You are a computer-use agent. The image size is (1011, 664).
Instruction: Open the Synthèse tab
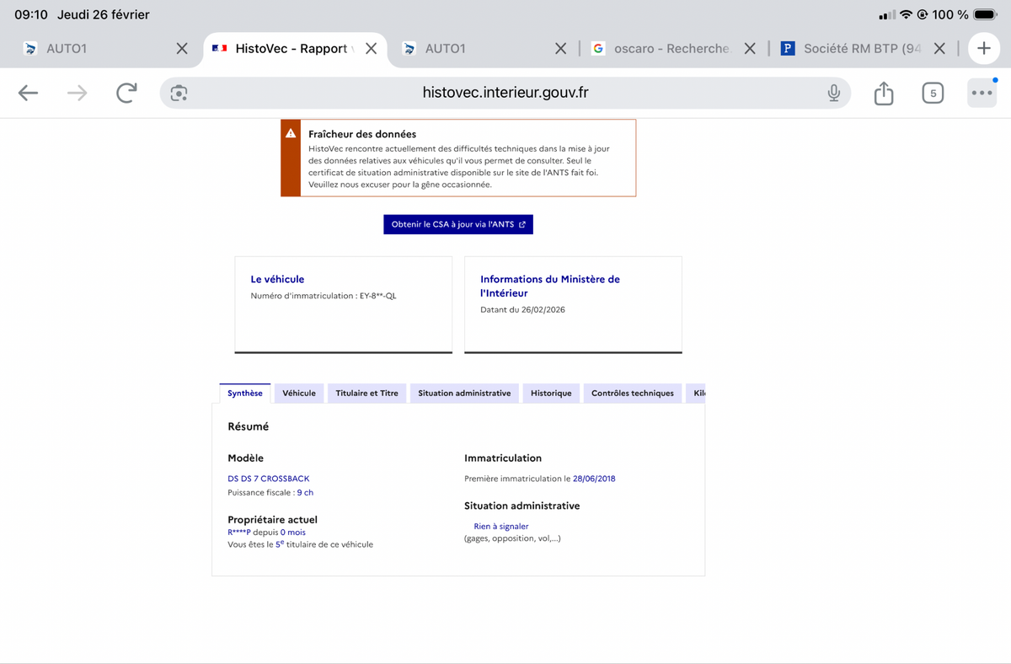[x=245, y=393]
